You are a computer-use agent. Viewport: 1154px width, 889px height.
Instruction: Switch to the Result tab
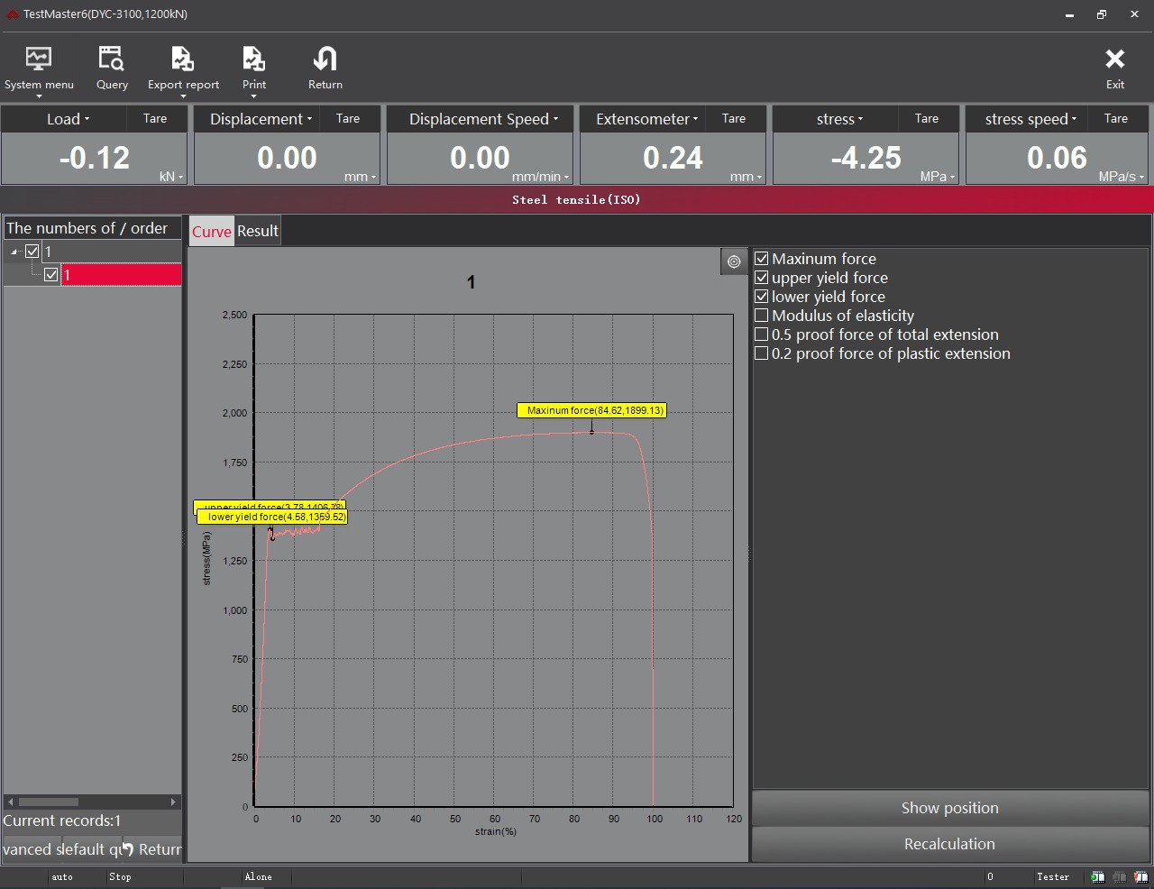[257, 231]
